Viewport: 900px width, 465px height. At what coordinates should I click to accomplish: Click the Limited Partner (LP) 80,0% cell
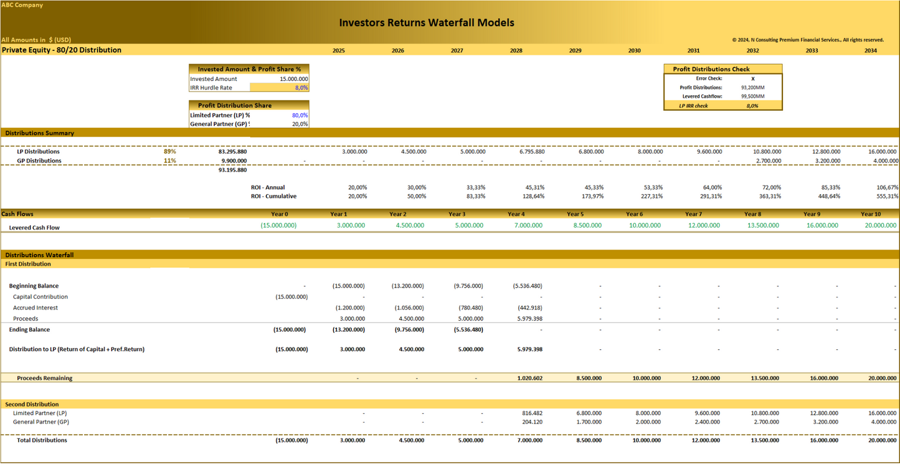(300, 115)
